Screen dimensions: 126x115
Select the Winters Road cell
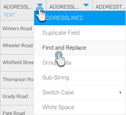click(17, 29)
